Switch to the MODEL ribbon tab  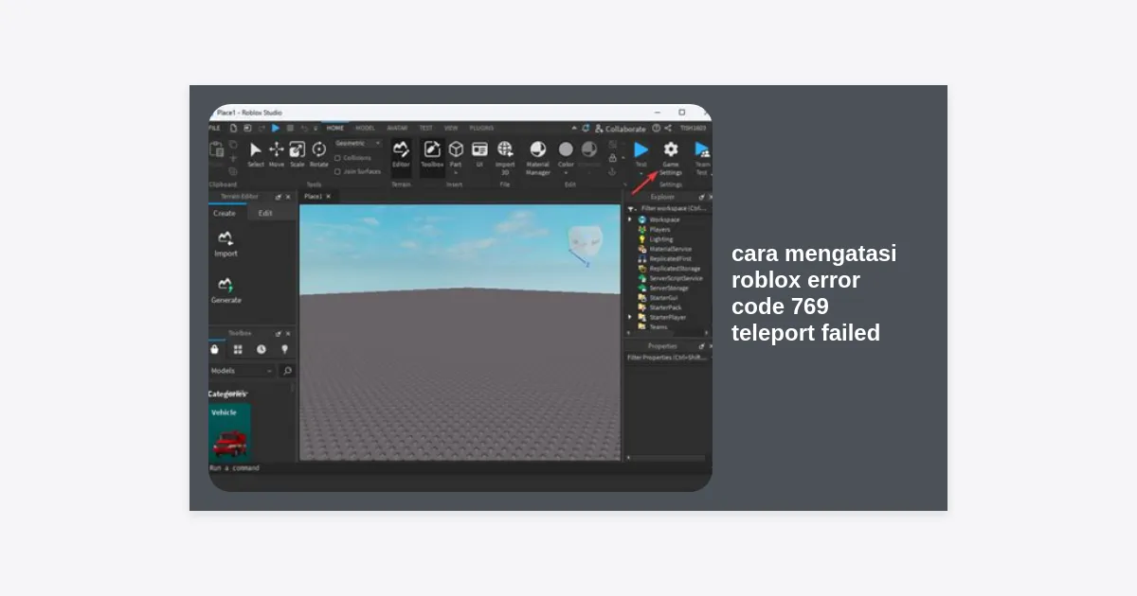point(365,128)
